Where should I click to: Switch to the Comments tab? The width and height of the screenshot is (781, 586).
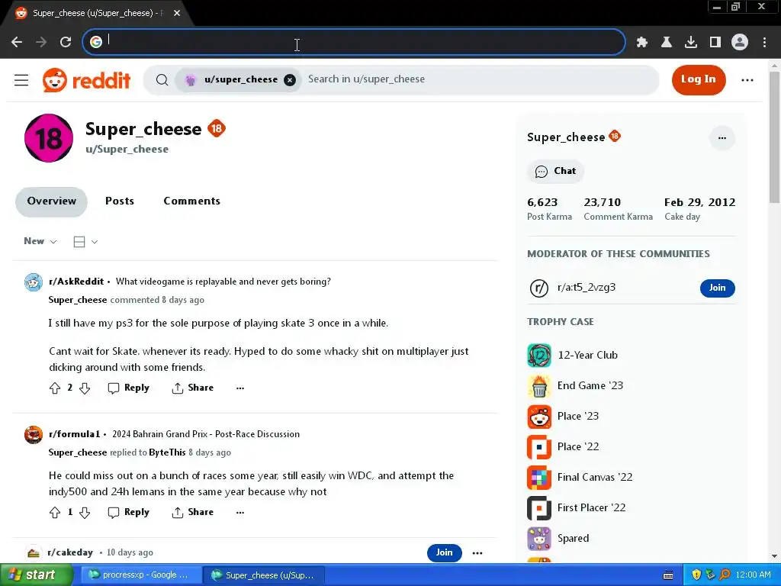click(x=191, y=201)
